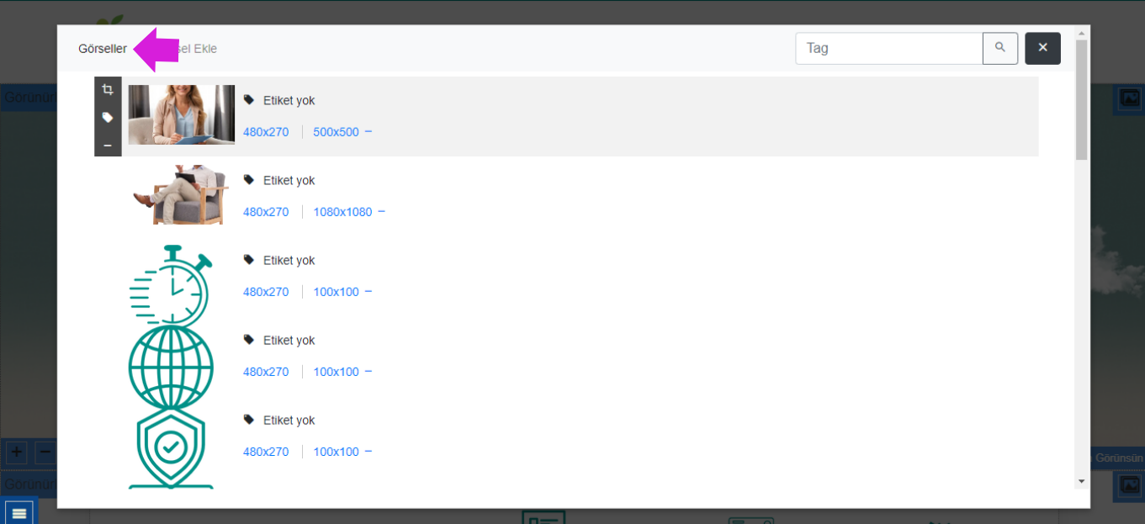Select 100x100 size for the shield image
Image resolution: width=1145 pixels, height=524 pixels.
336,452
